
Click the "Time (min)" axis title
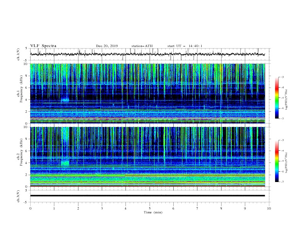pyautogui.click(x=153, y=212)
